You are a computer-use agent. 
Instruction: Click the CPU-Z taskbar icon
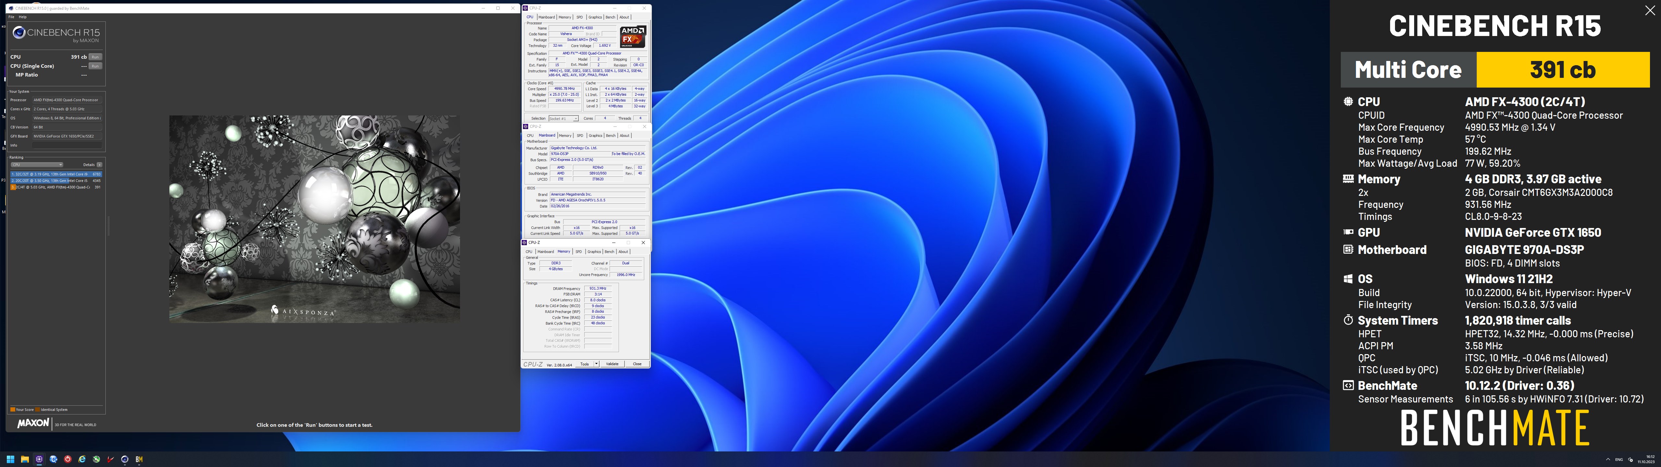click(39, 459)
